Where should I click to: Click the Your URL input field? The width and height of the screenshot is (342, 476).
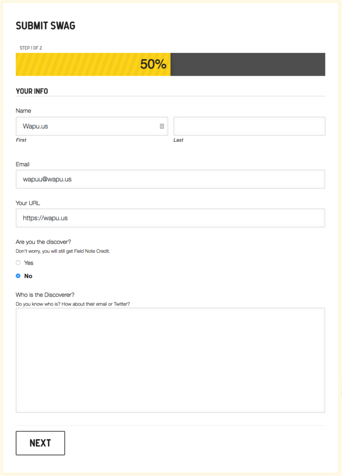pos(170,218)
